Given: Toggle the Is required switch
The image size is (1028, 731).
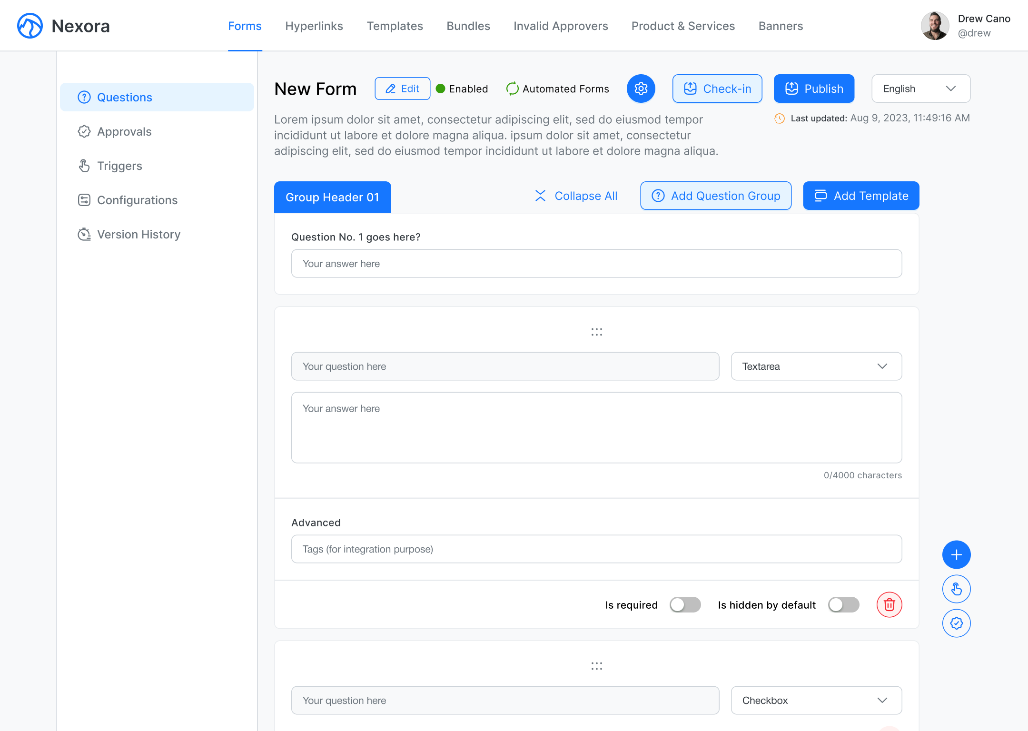Looking at the screenshot, I should tap(685, 604).
